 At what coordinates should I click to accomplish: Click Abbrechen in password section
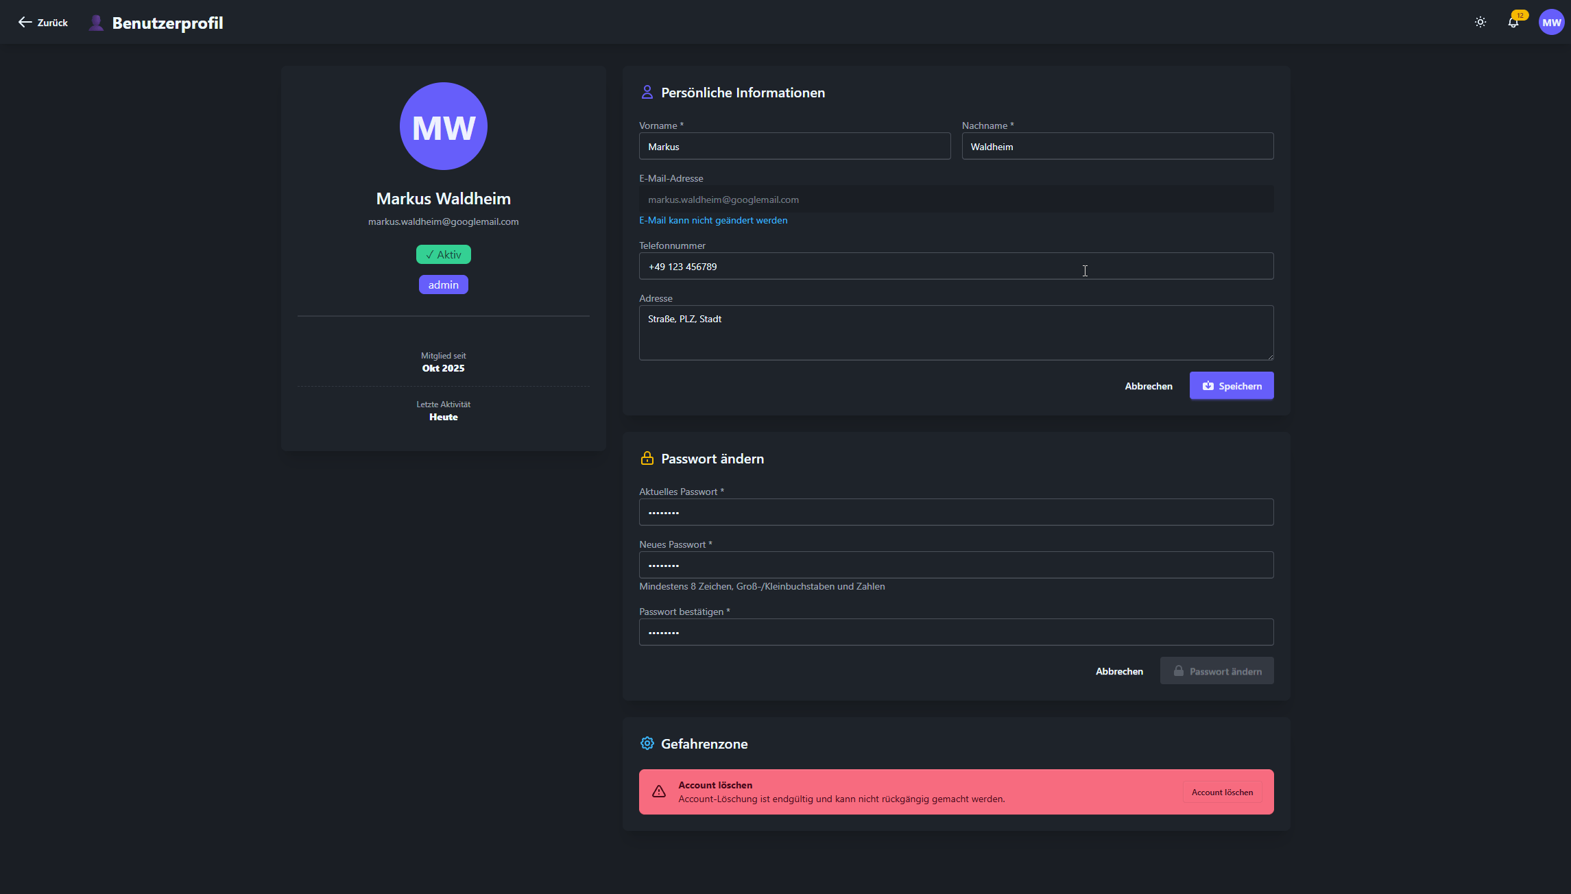[x=1119, y=671]
